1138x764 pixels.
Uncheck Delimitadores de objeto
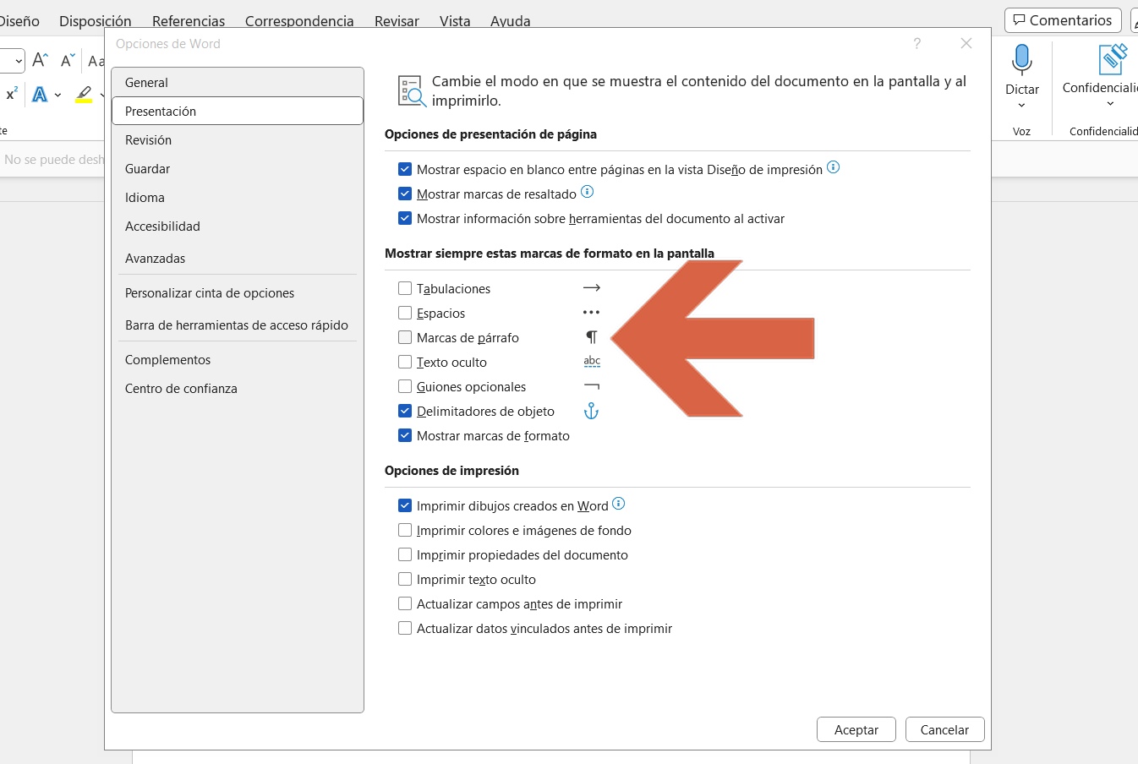(x=405, y=411)
